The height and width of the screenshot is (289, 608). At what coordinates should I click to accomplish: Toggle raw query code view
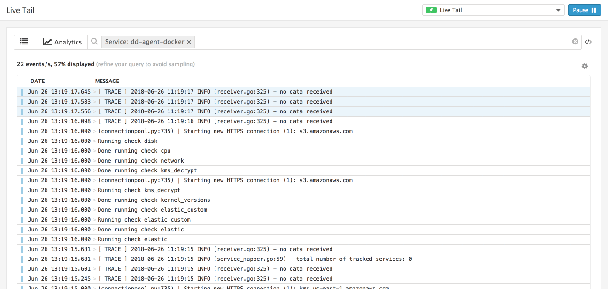588,42
